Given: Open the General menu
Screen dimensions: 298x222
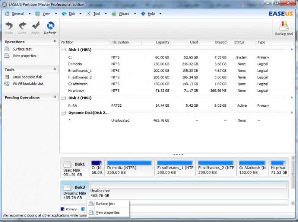Looking at the screenshot, I should click(x=18, y=14).
